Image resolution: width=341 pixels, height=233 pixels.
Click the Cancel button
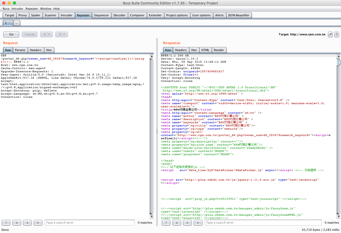[x=30, y=34]
